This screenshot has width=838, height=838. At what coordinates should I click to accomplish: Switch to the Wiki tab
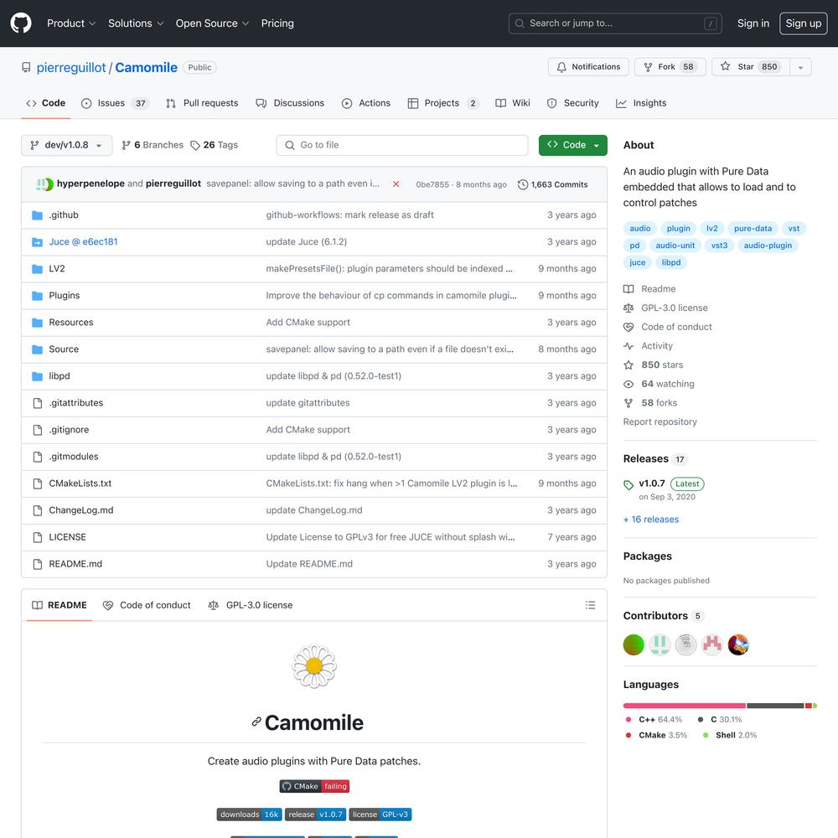[x=513, y=103]
